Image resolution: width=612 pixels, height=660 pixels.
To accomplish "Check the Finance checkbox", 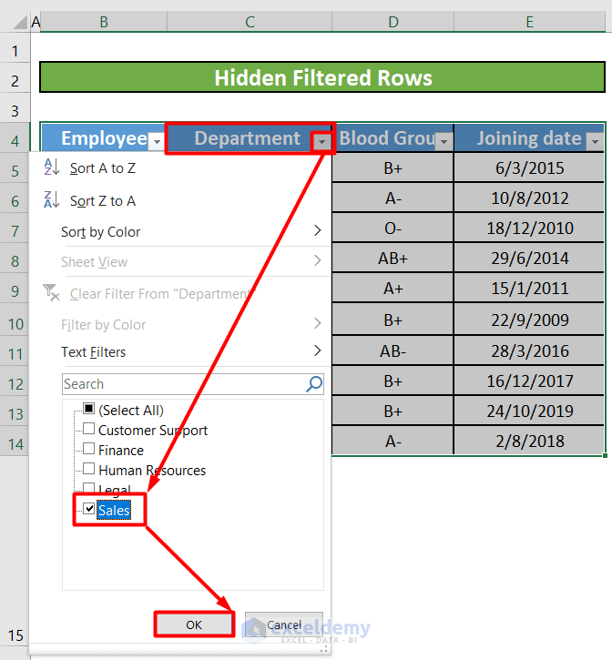I will point(88,449).
